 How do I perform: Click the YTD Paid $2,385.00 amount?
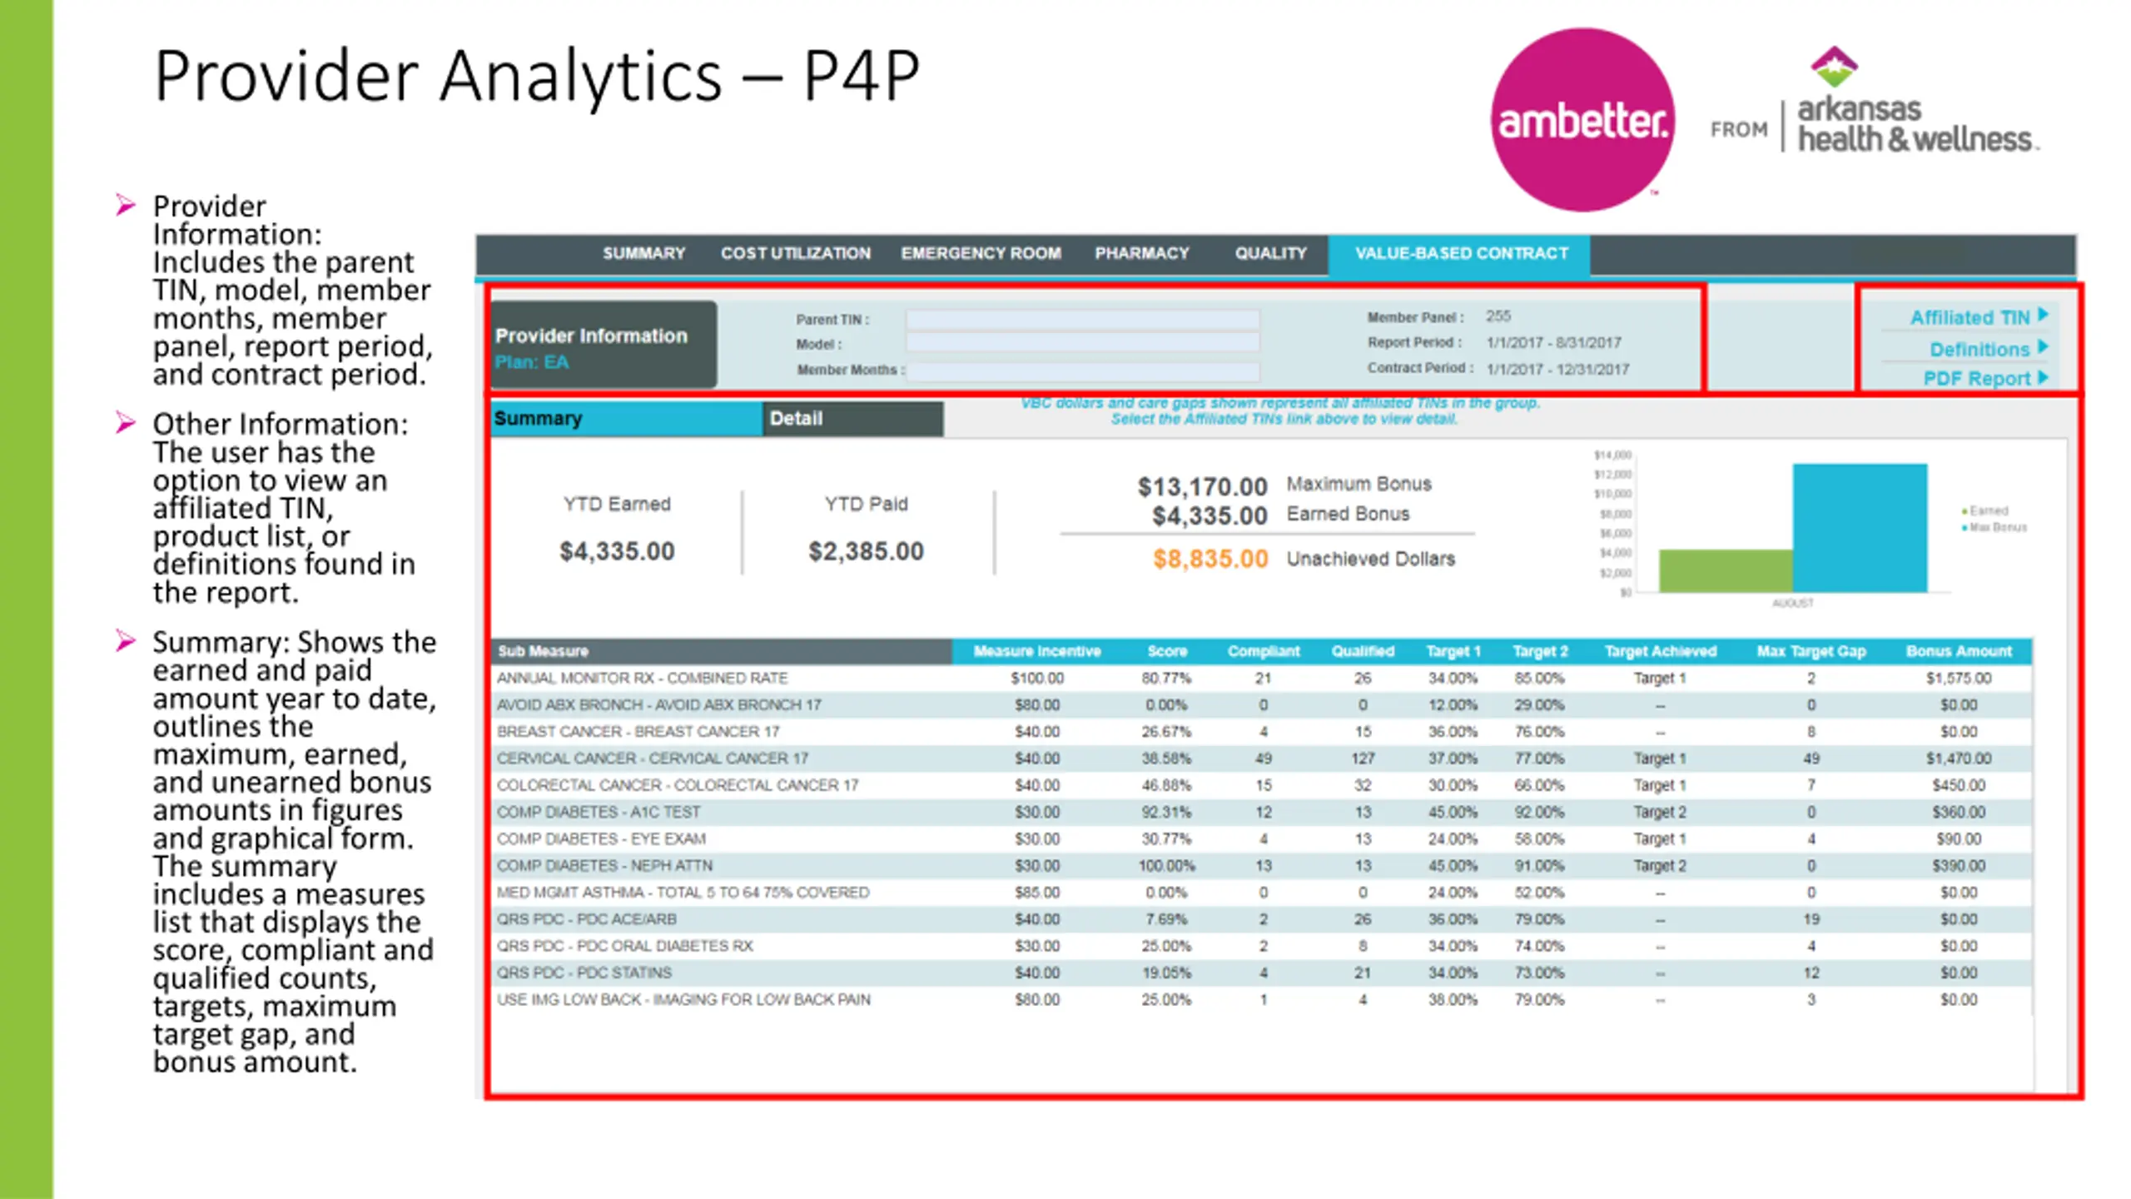[866, 551]
